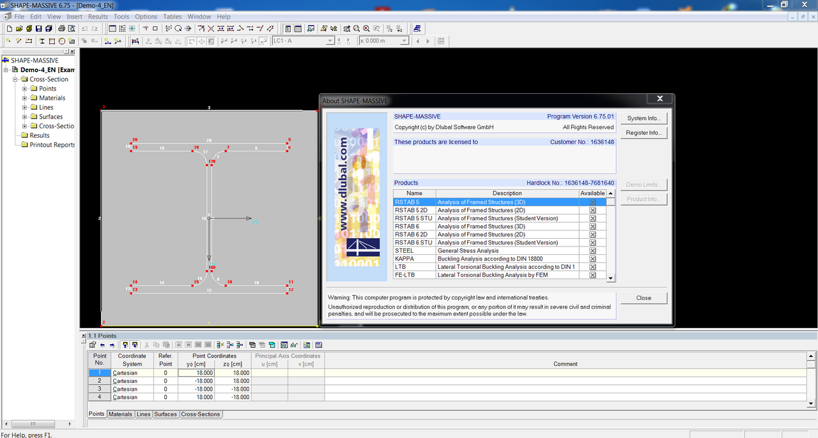This screenshot has width=818, height=438.
Task: Toggle the STEEL Available checkbox
Action: coord(592,251)
